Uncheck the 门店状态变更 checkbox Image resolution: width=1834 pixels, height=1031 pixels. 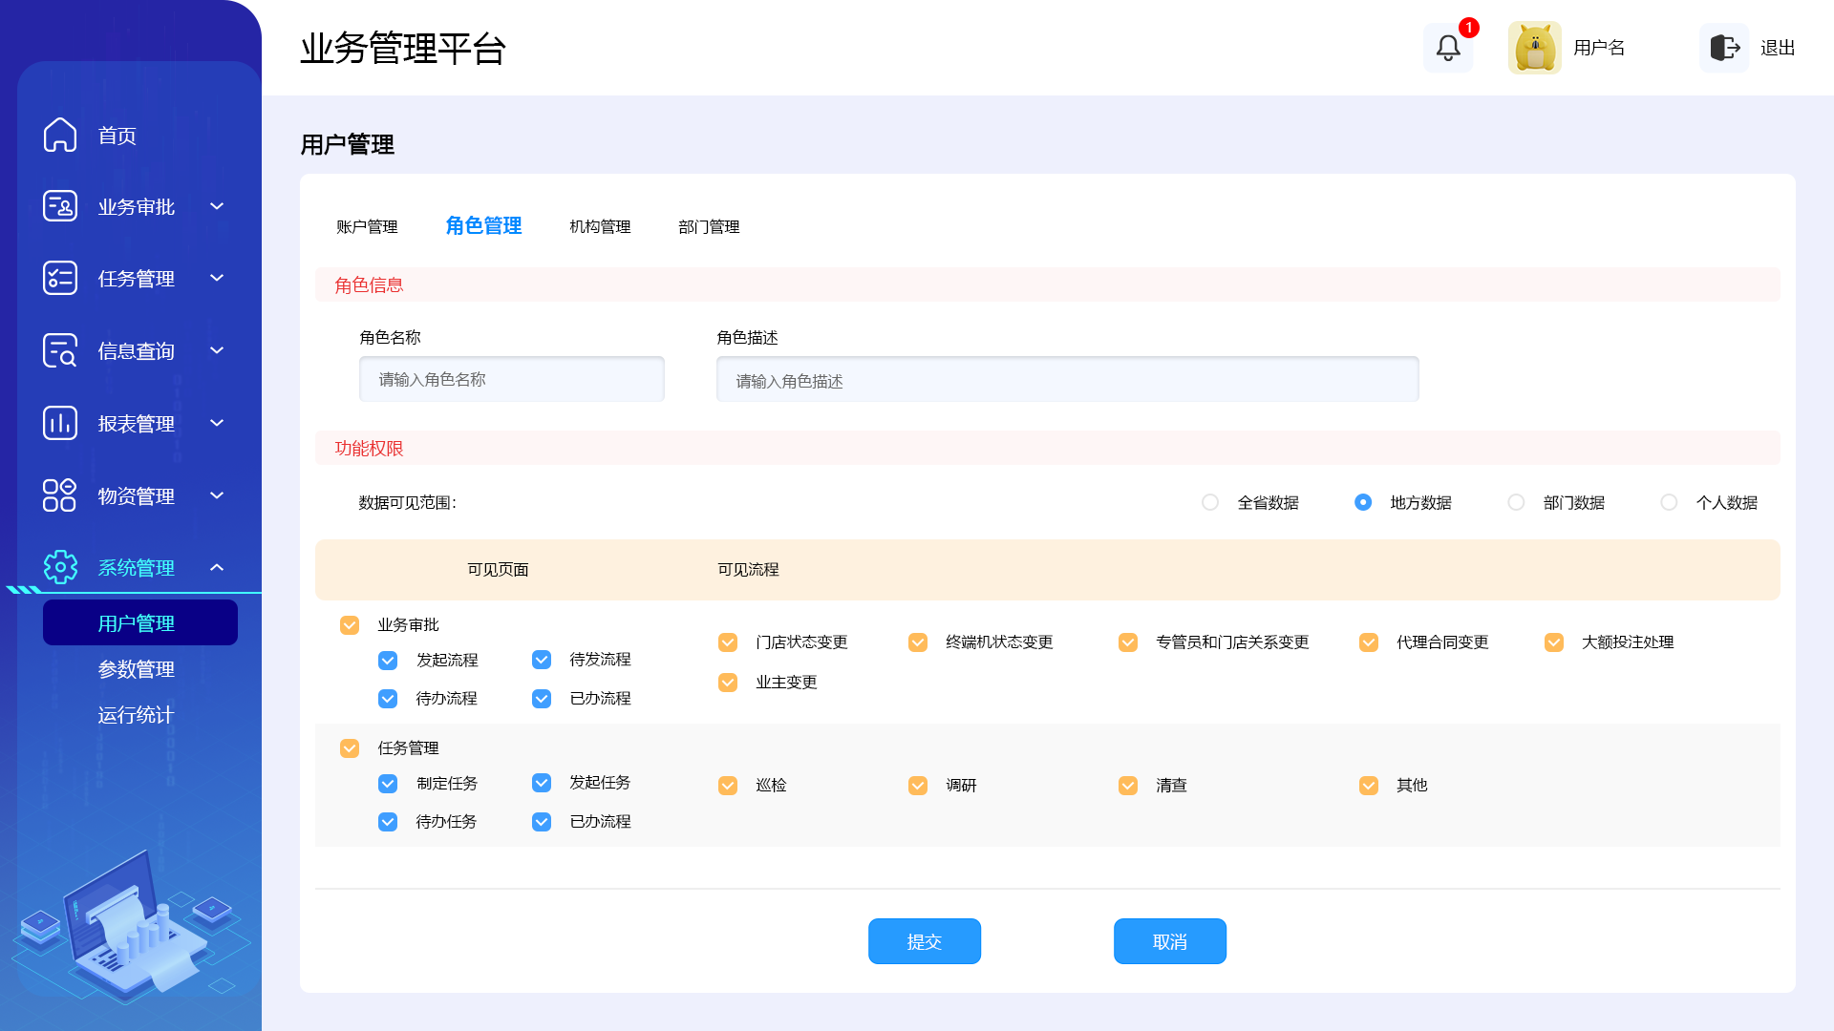click(x=728, y=642)
